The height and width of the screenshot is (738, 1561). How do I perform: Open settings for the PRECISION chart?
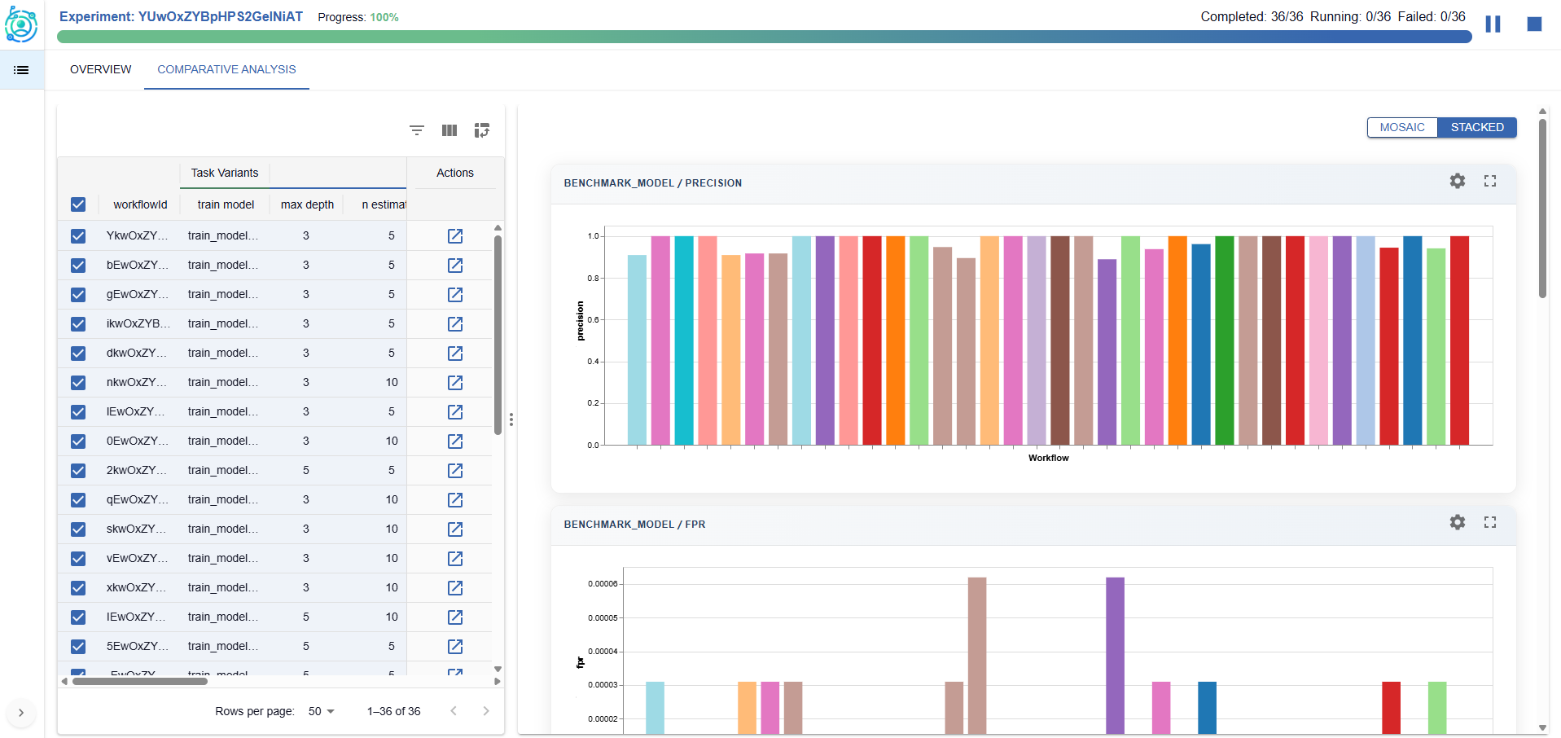[1457, 181]
